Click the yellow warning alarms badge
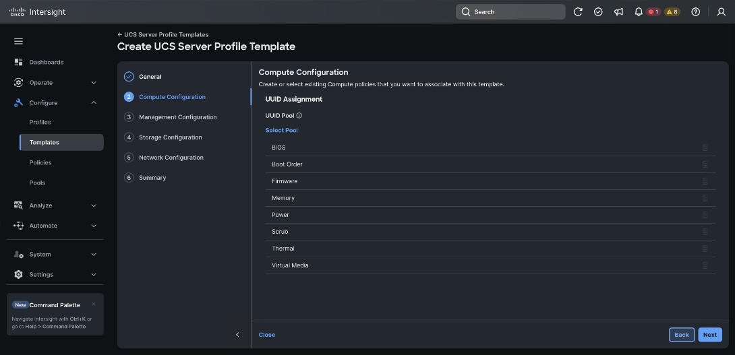Viewport: 735px width, 355px height. (672, 11)
